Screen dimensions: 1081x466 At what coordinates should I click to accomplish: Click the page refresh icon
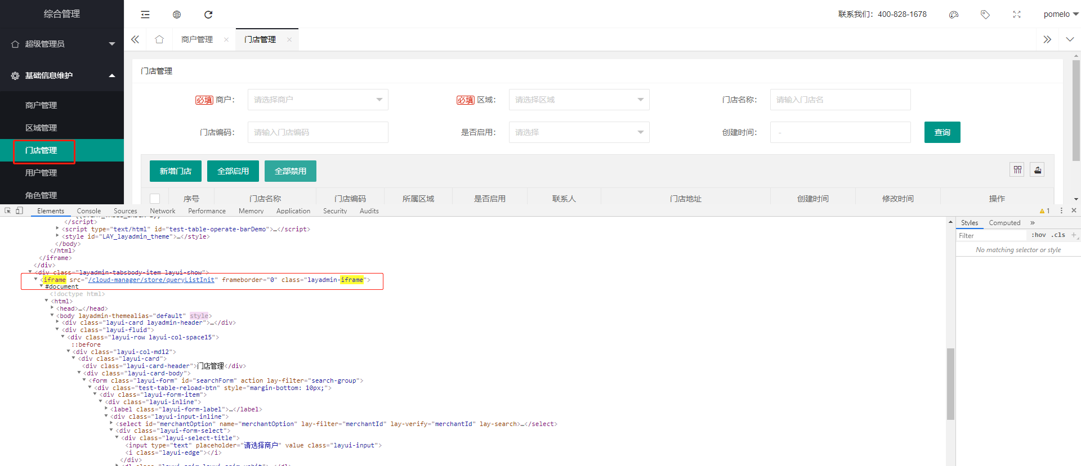tap(208, 15)
